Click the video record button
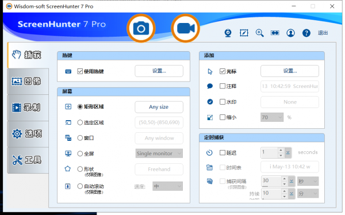 [x=186, y=28]
